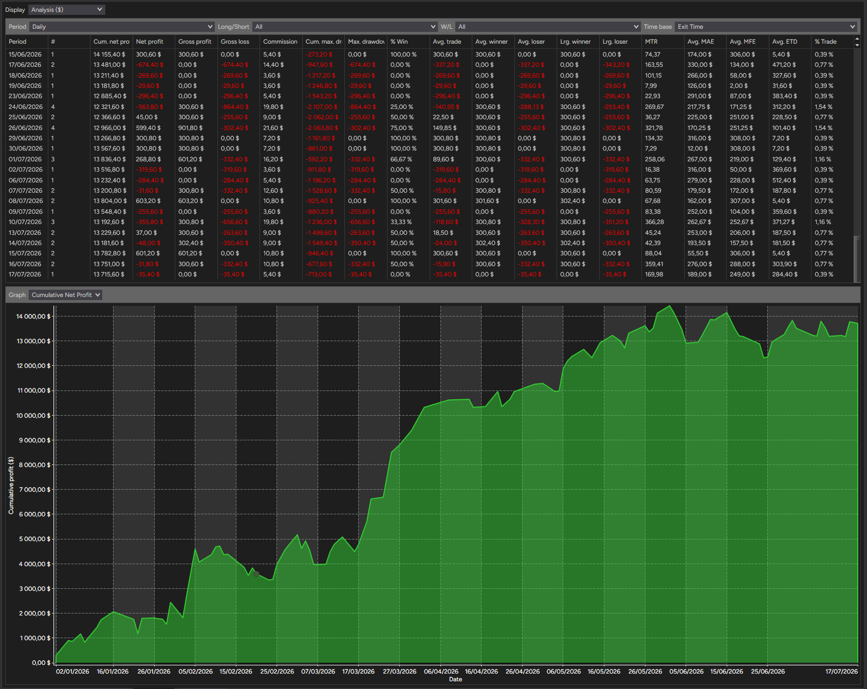Screen dimensions: 867x689
Task: Select the 25/06/2026 period row
Action: pos(430,117)
